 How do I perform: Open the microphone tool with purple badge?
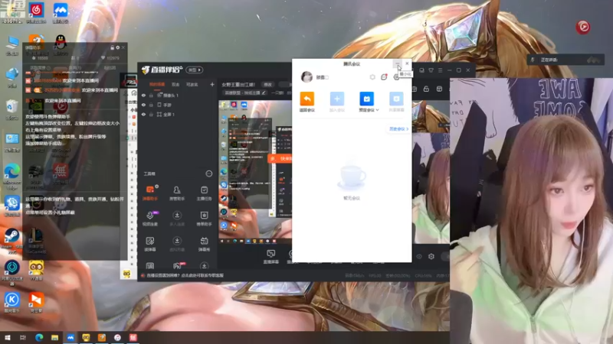pos(150,218)
